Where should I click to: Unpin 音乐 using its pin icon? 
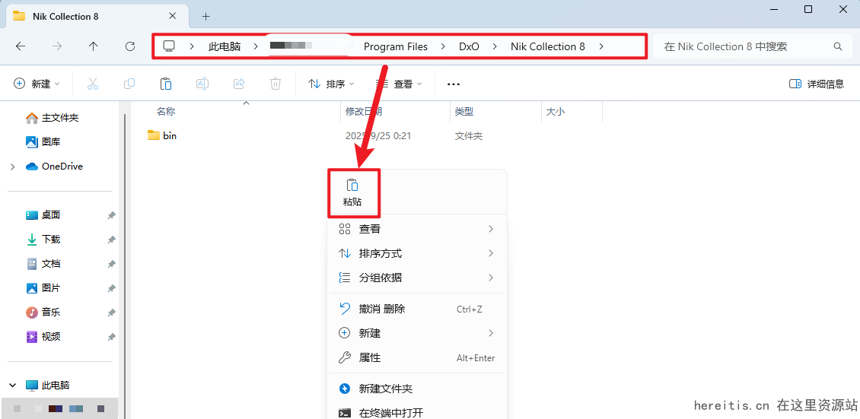[x=111, y=313]
